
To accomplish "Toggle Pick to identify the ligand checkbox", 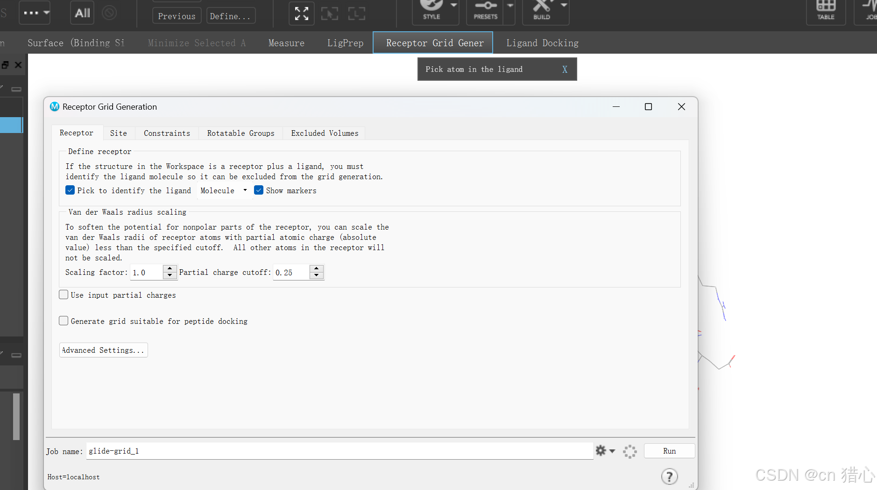I will click(x=70, y=190).
